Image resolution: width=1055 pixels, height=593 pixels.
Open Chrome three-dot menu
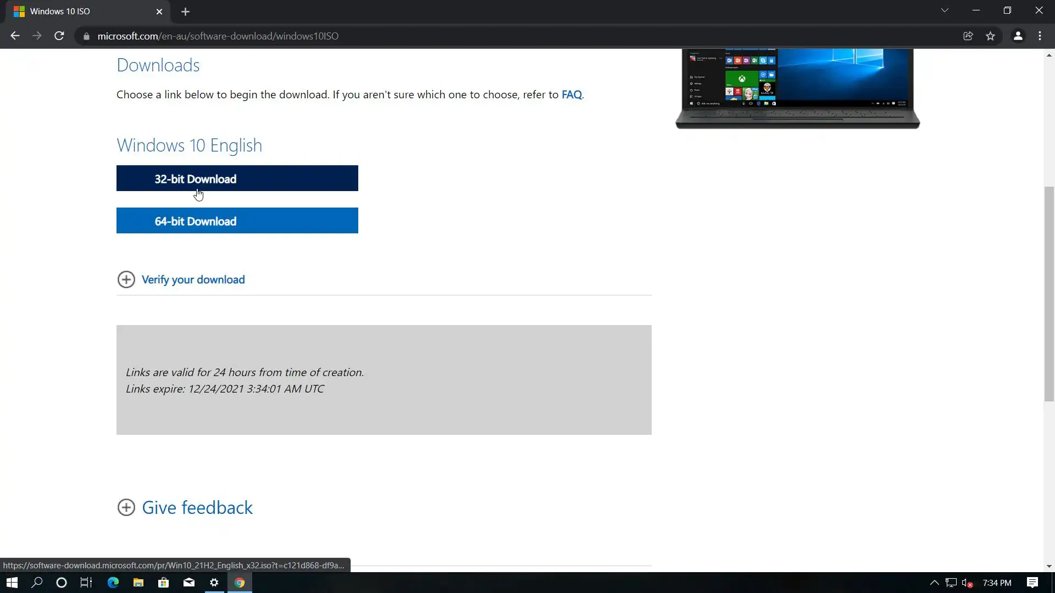pos(1040,36)
